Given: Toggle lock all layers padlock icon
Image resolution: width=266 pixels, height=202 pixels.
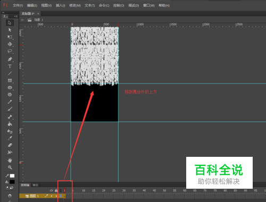Looking at the screenshot, I should [56, 190].
